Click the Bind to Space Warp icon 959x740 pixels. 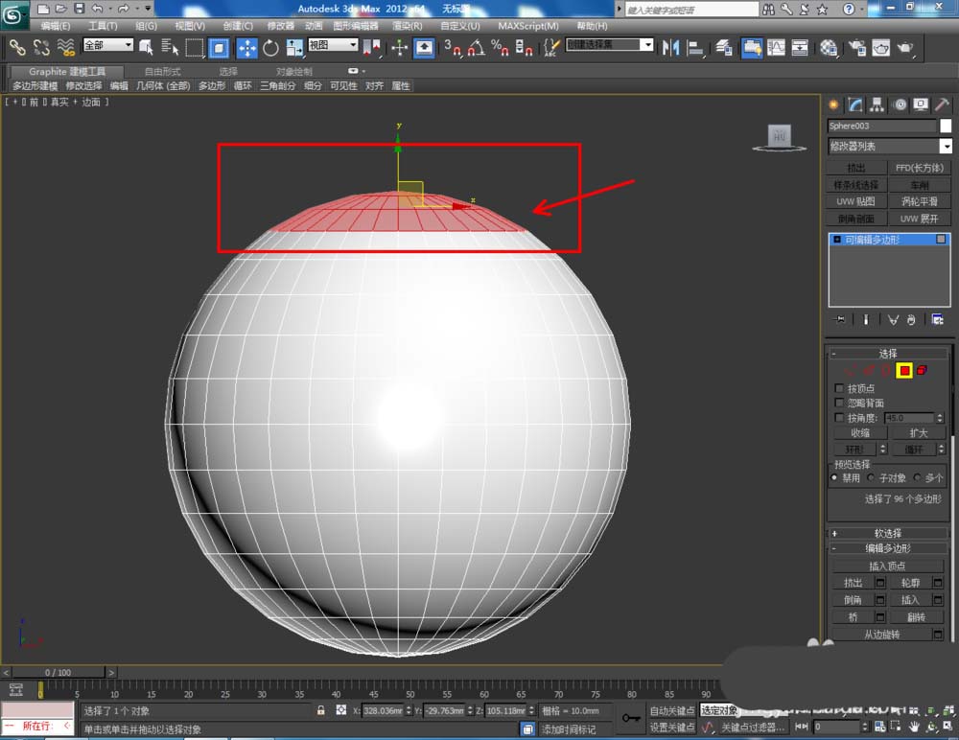[x=65, y=47]
